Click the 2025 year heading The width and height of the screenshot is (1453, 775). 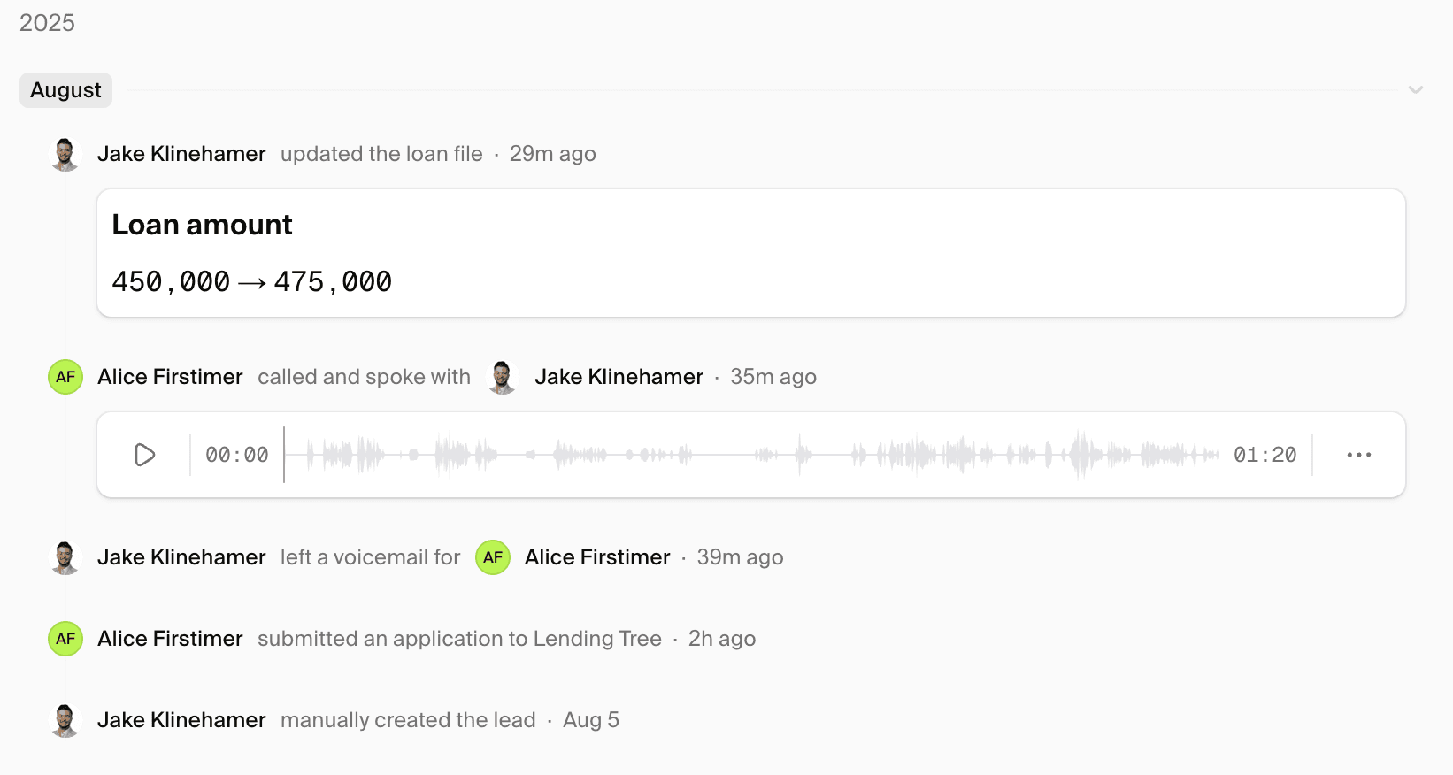(47, 23)
